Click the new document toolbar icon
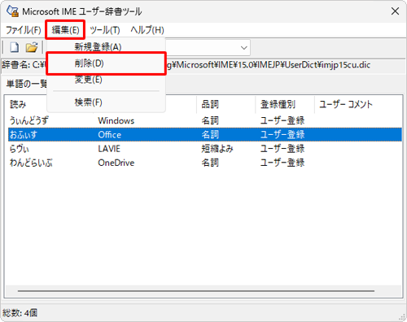 coord(14,47)
